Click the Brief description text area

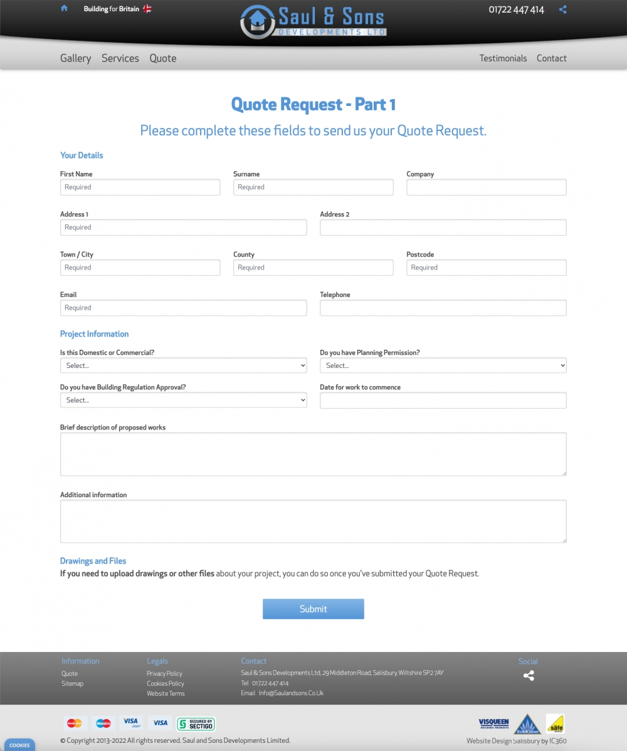pyautogui.click(x=313, y=454)
